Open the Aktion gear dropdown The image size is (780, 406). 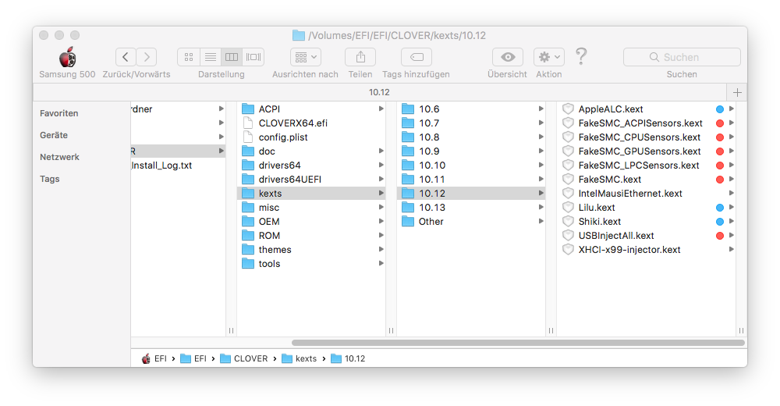click(548, 57)
